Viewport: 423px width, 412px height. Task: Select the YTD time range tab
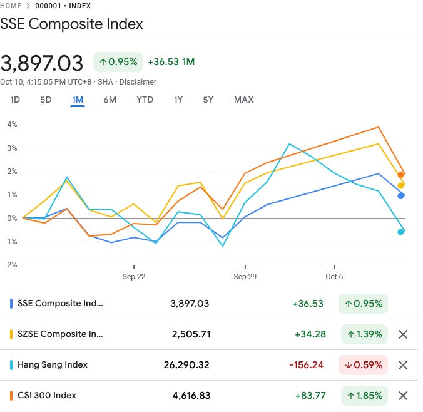(145, 100)
